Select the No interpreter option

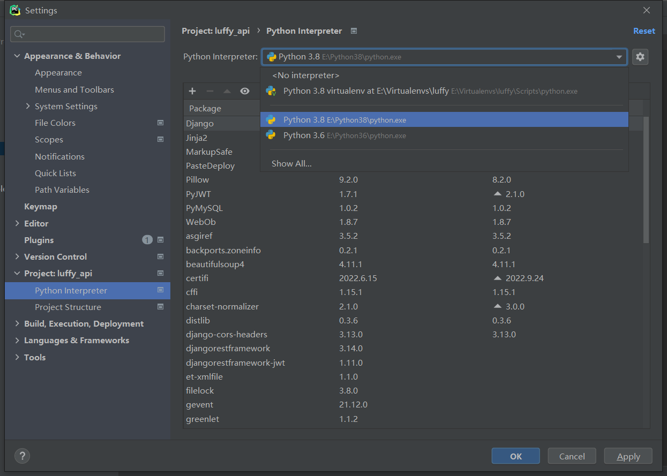point(305,75)
